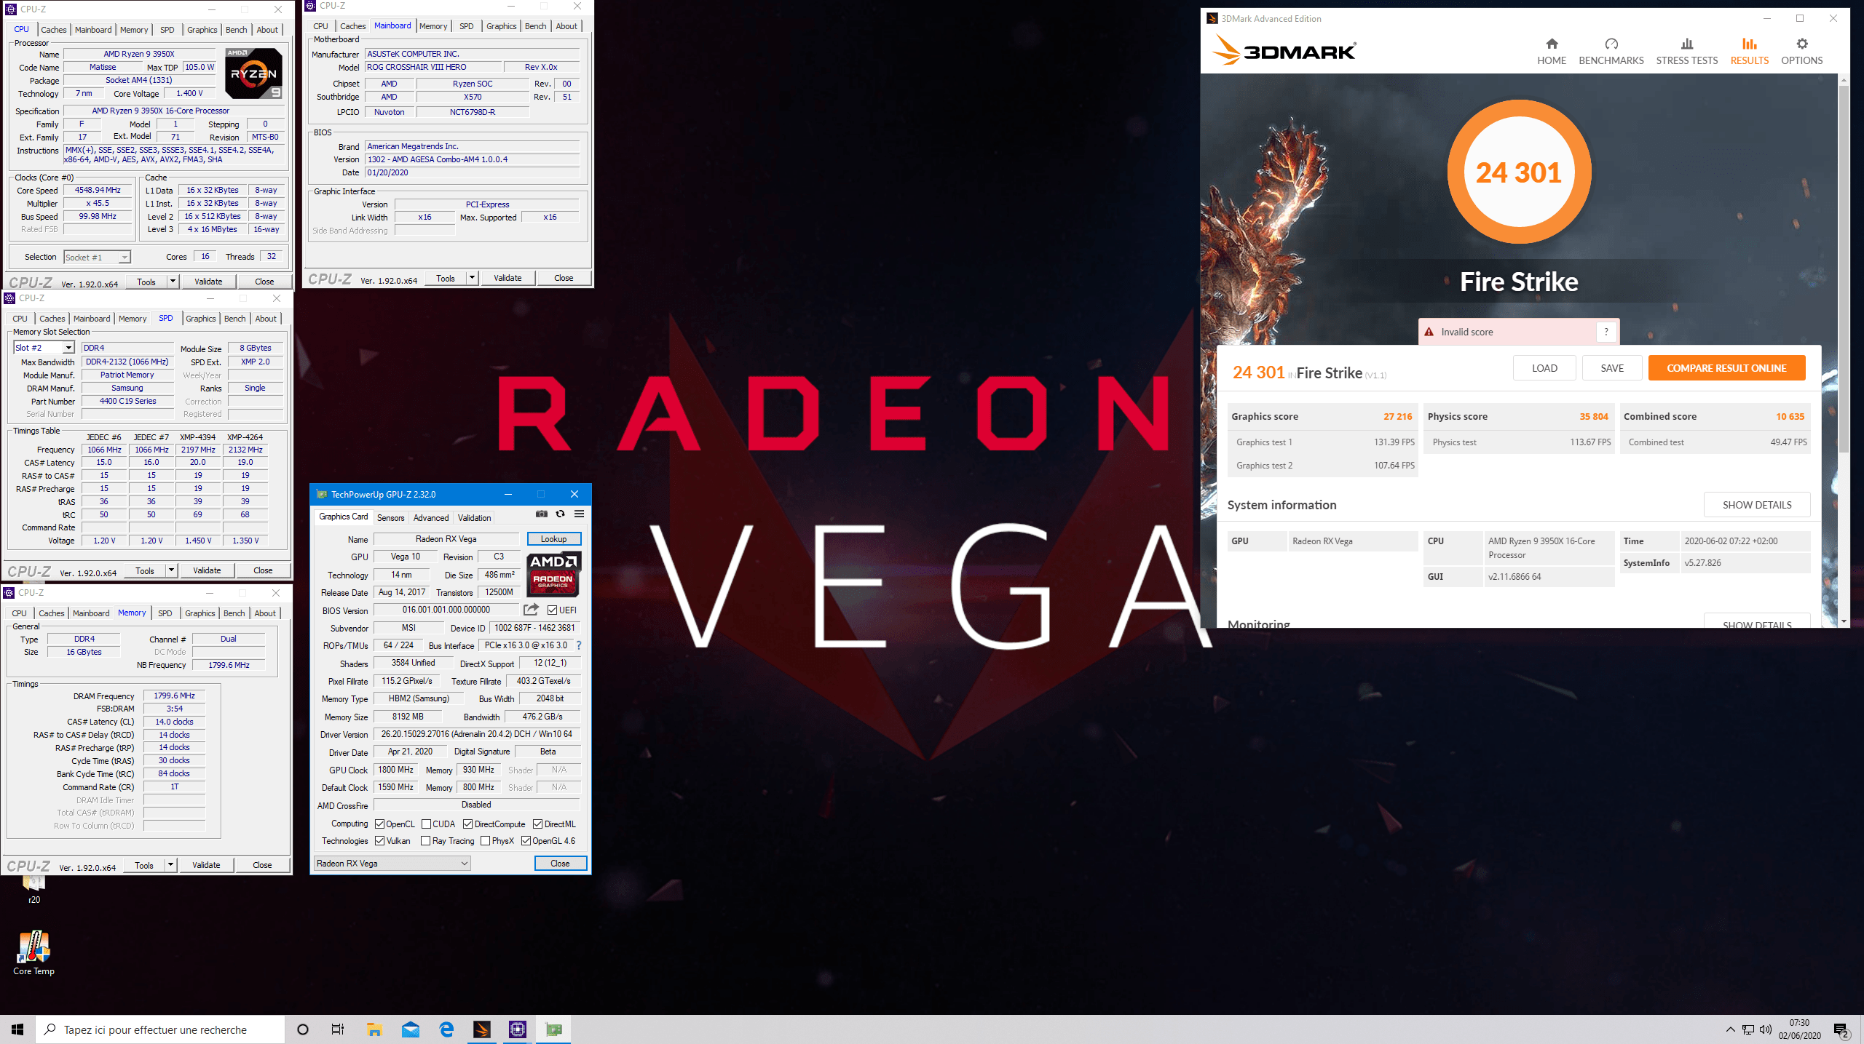Show hidden system tray icons chevron
The width and height of the screenshot is (1864, 1044).
point(1730,1029)
